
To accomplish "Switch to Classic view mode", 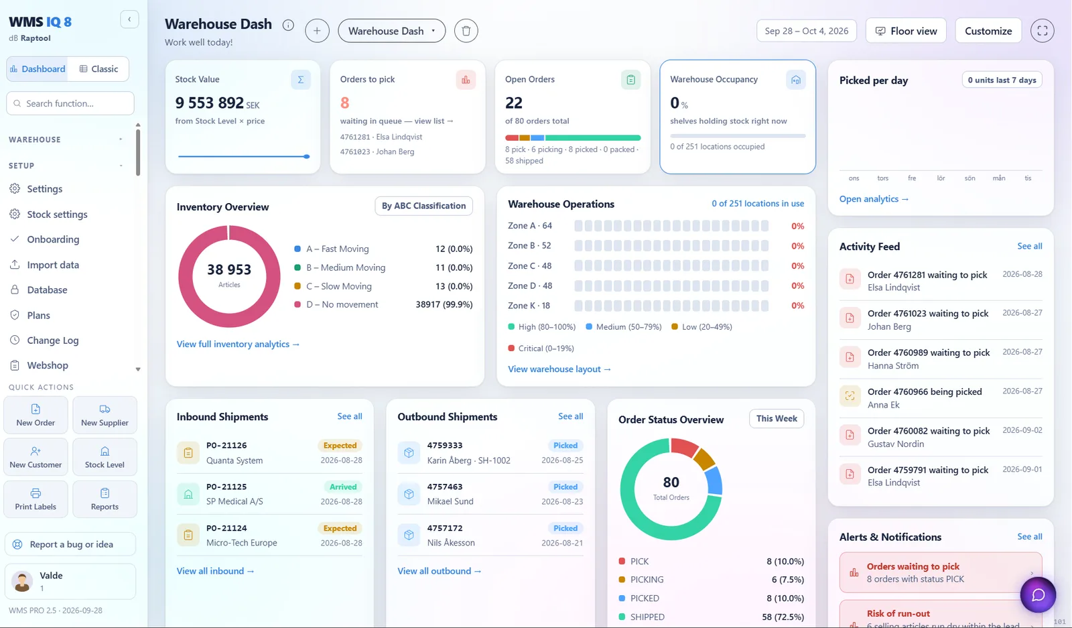I will pyautogui.click(x=98, y=69).
